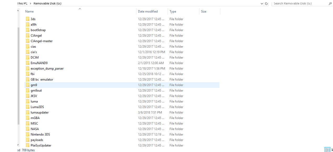333x152 pixels.
Task: Click the cias folder icon
Action: [x=28, y=47]
